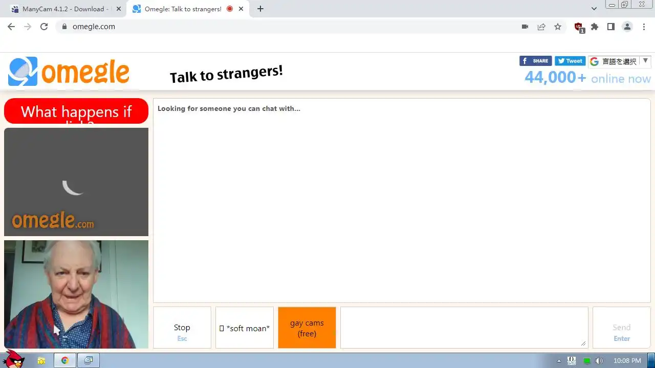Open the Extensions puzzle menu
655x368 pixels.
[x=595, y=27]
